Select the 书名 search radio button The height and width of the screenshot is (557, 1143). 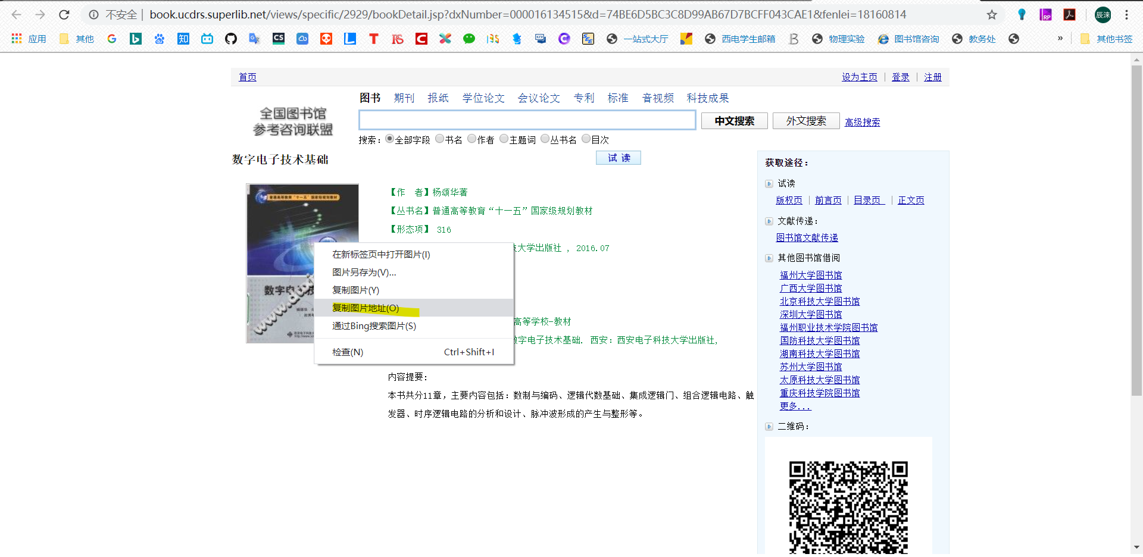pos(440,139)
